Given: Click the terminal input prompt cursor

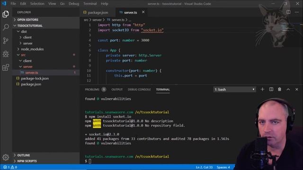Looking at the screenshot, I should [90, 161].
